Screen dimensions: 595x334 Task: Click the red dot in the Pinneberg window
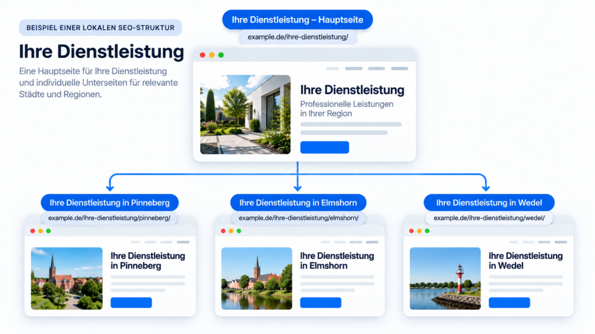tap(33, 231)
